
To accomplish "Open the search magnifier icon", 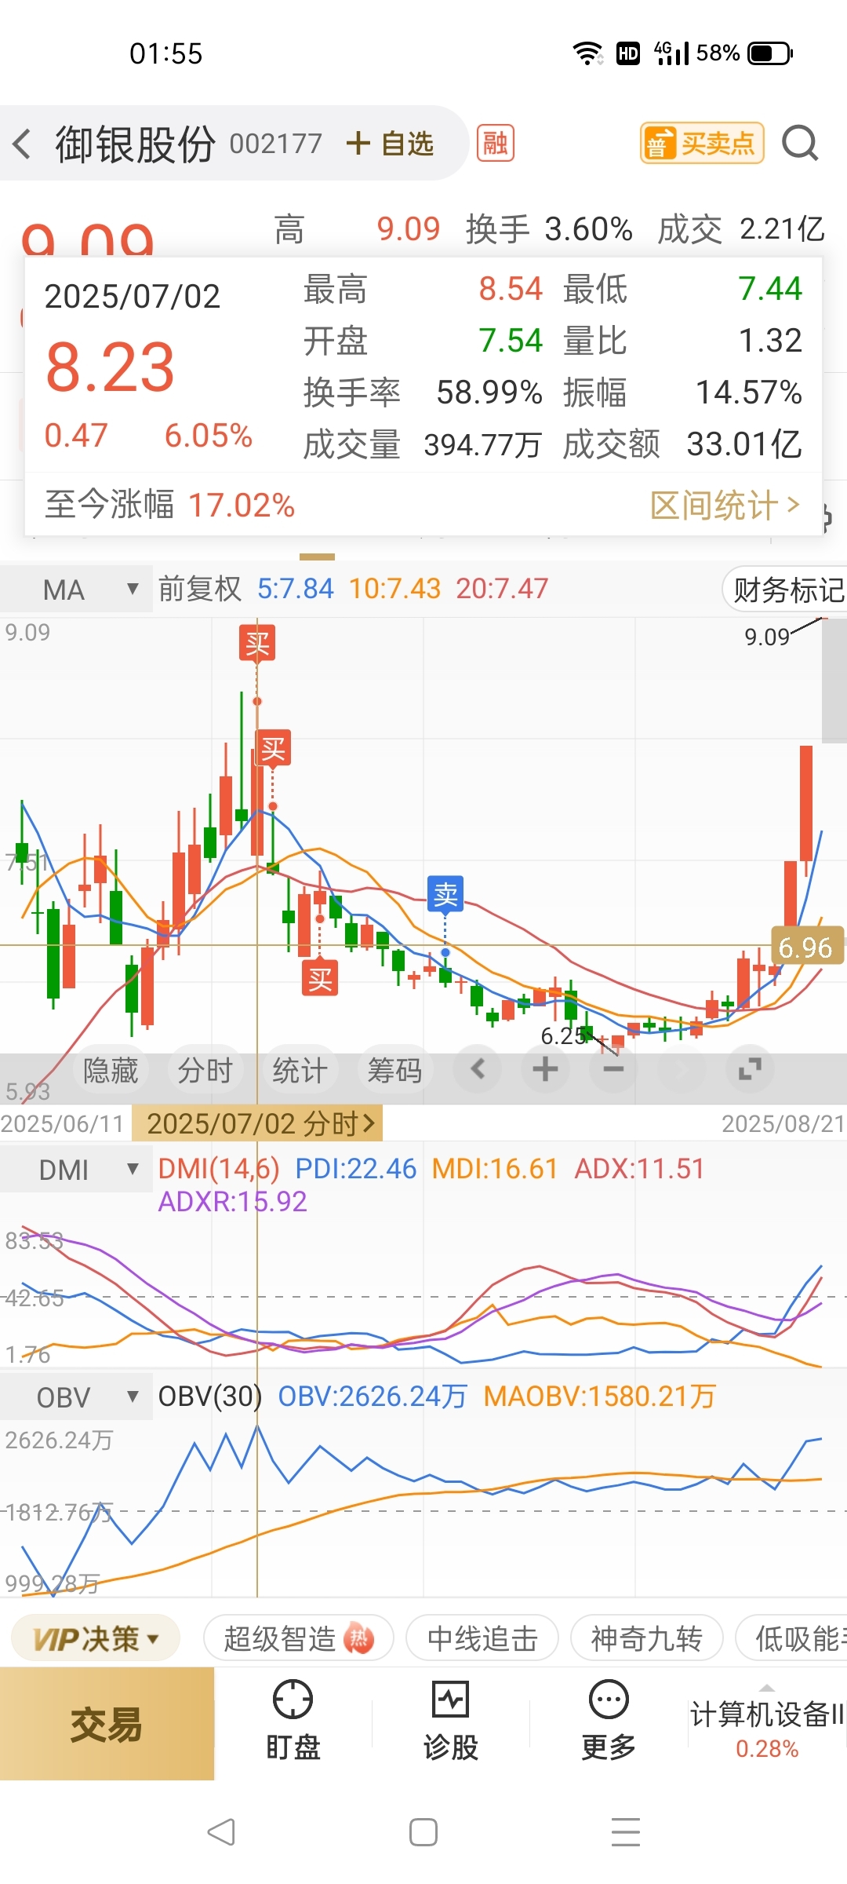I will [800, 143].
